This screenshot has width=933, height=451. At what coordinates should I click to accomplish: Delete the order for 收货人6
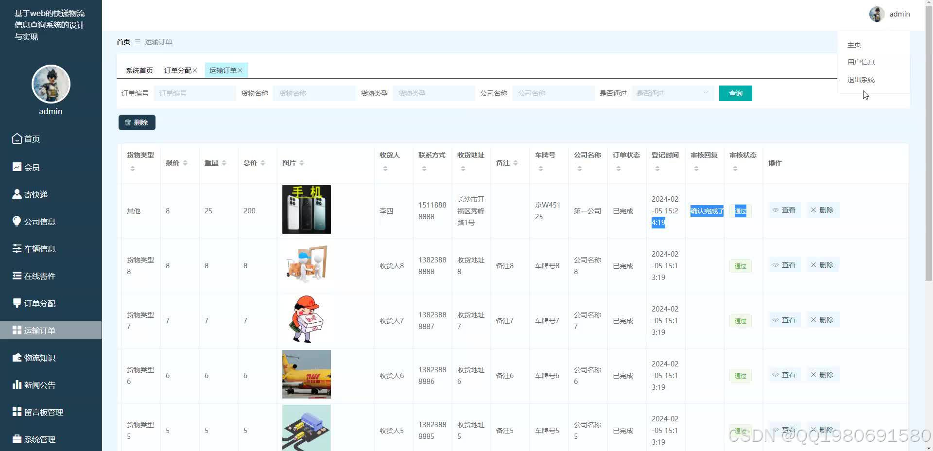tap(822, 375)
